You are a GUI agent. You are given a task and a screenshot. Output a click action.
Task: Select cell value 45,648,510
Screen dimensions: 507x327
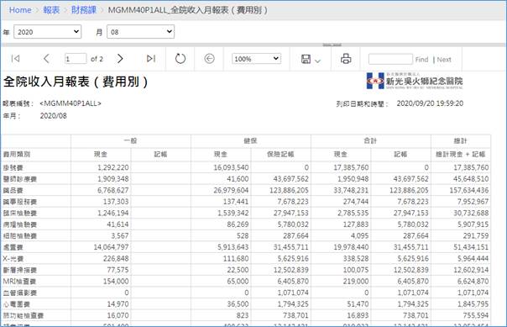tap(471, 179)
